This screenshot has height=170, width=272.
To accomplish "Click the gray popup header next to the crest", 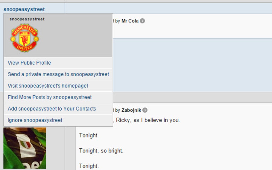I will pos(77,37).
